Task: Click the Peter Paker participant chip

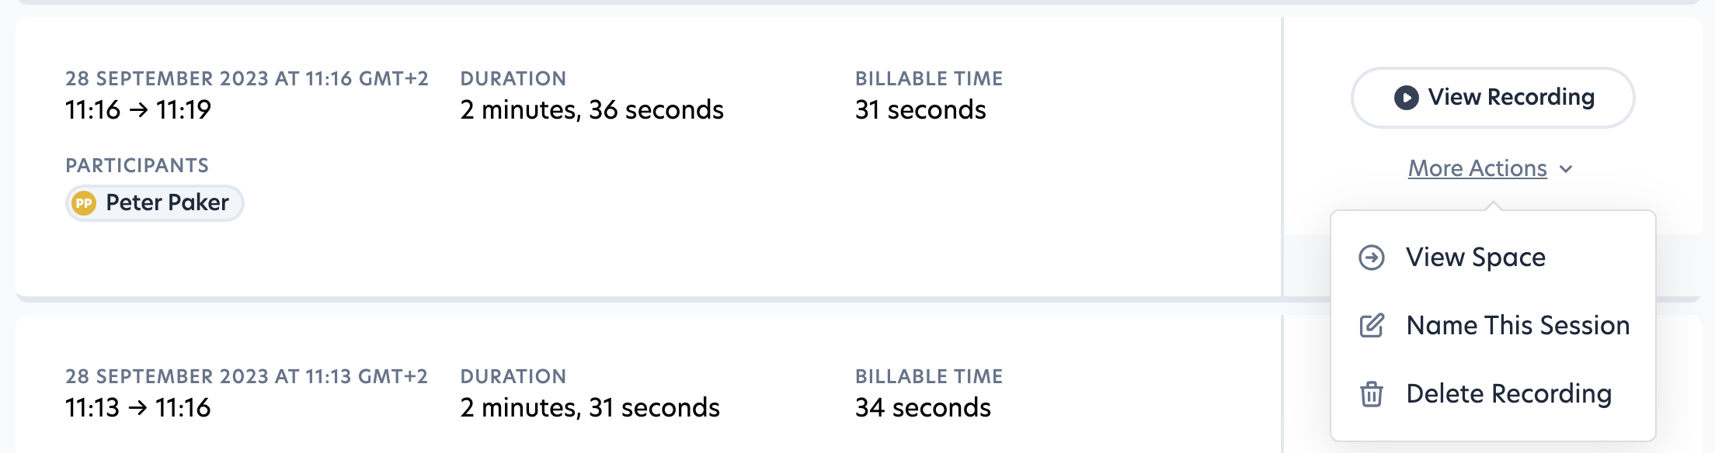Action: click(x=155, y=203)
